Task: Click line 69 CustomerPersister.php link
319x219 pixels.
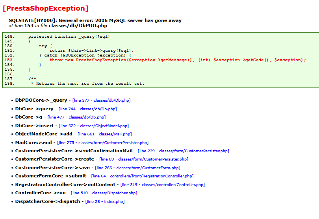Action: [144, 159]
